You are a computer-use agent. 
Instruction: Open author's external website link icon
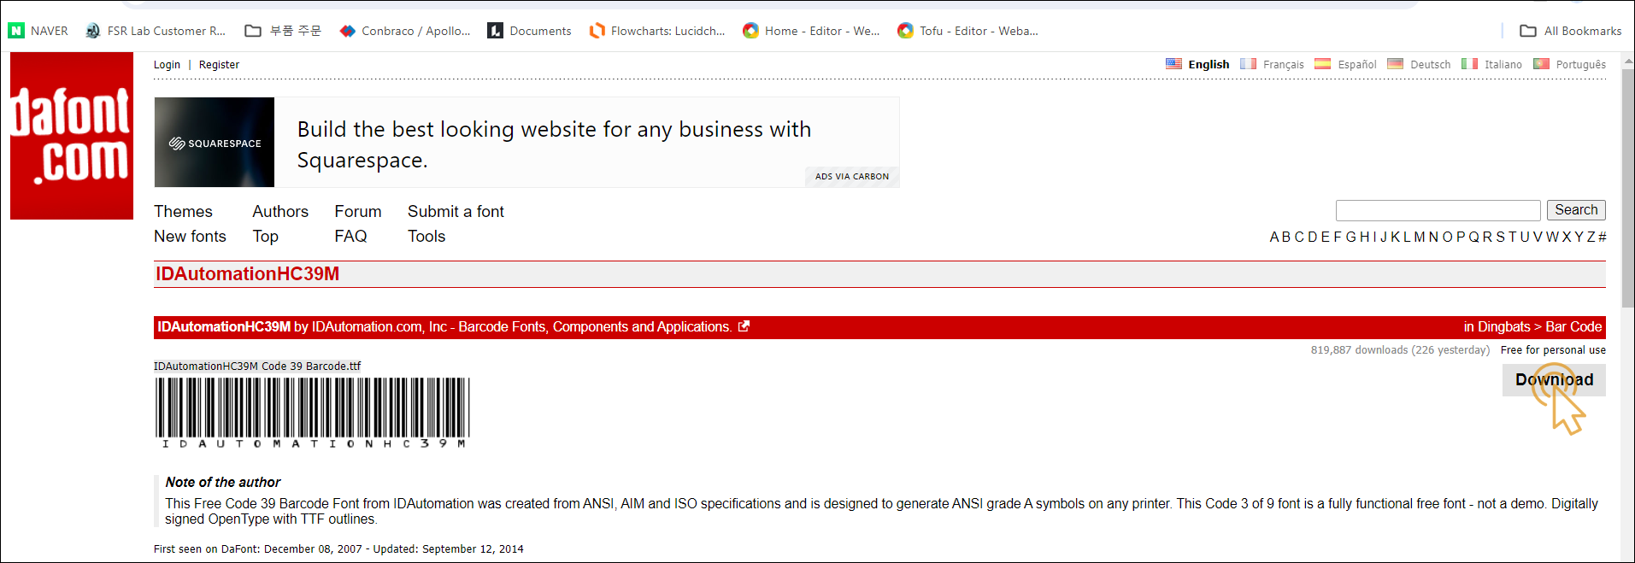744,326
